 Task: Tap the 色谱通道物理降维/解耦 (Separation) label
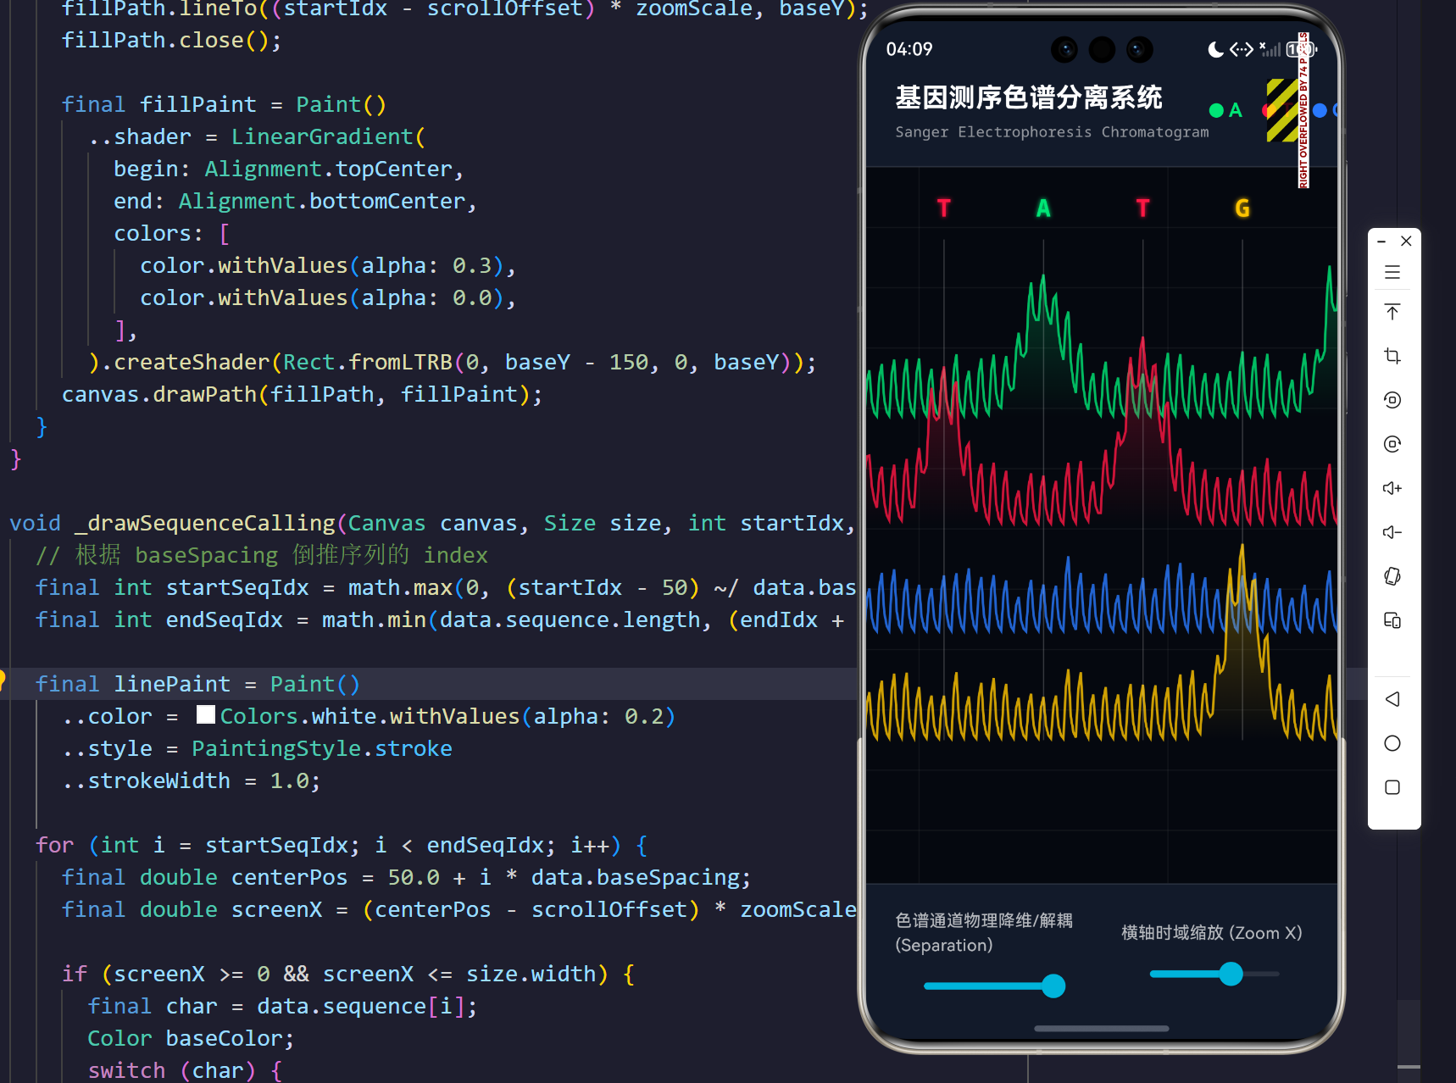click(x=984, y=933)
